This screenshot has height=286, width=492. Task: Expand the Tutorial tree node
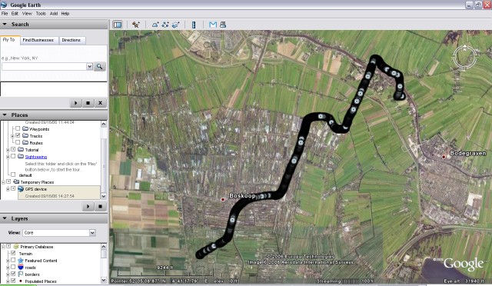(8, 150)
